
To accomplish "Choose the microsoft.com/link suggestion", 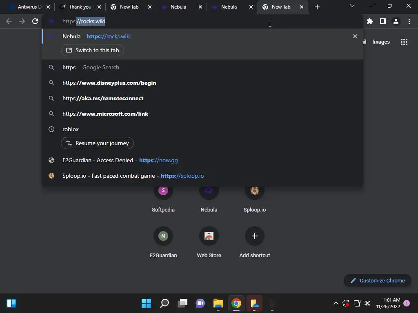I will (202, 114).
